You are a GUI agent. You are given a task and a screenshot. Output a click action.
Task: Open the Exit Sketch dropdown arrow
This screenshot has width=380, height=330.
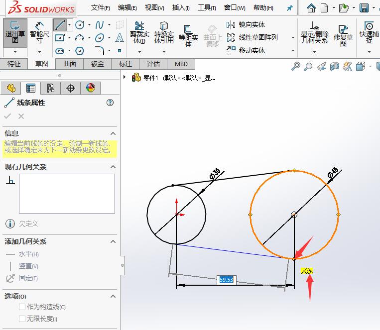tap(15, 52)
